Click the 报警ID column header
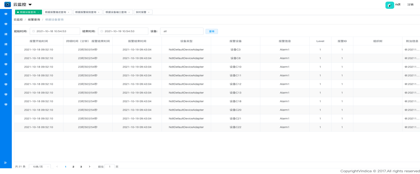 tap(342, 41)
